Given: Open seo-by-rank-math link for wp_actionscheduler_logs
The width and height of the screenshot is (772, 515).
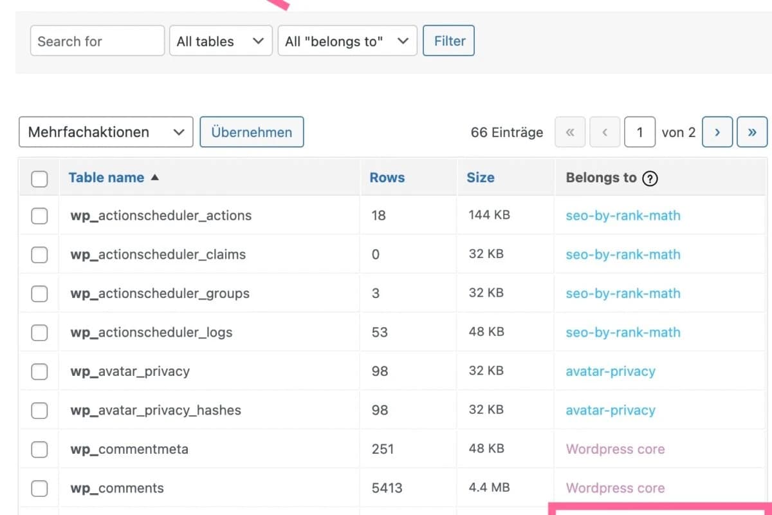Looking at the screenshot, I should point(623,332).
